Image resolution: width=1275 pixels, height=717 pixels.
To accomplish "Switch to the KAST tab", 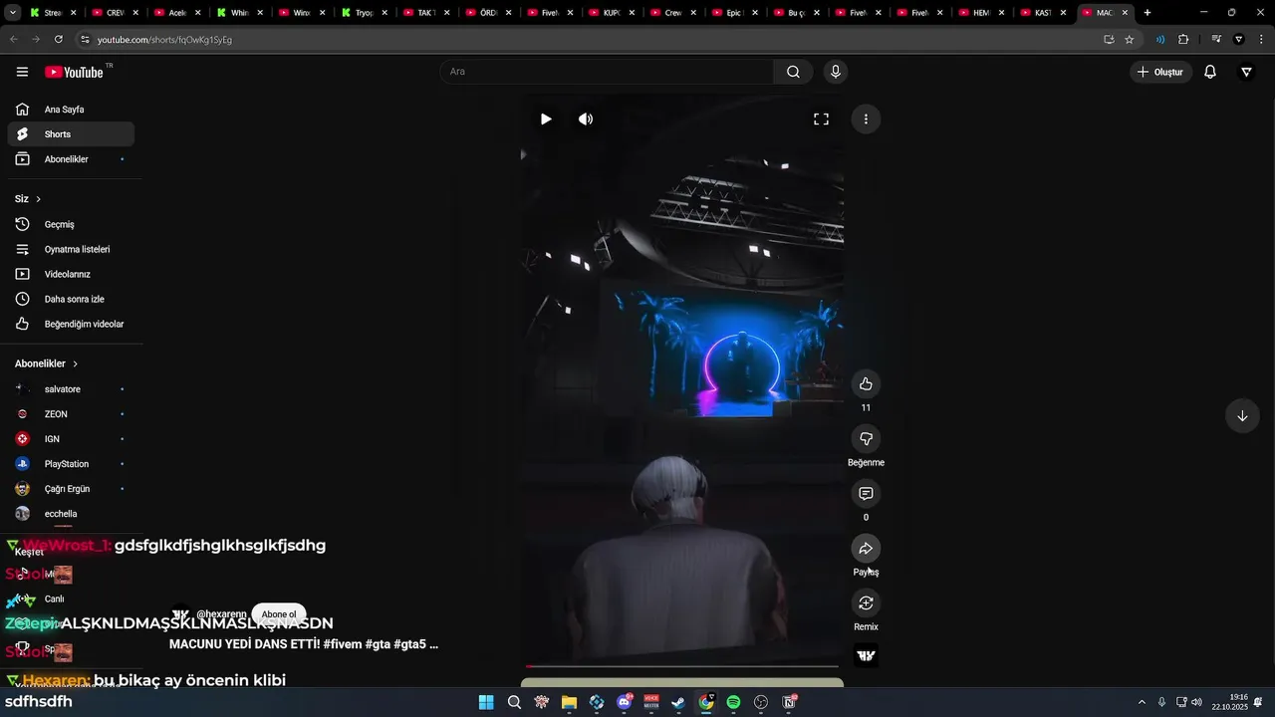I will click(x=1043, y=13).
